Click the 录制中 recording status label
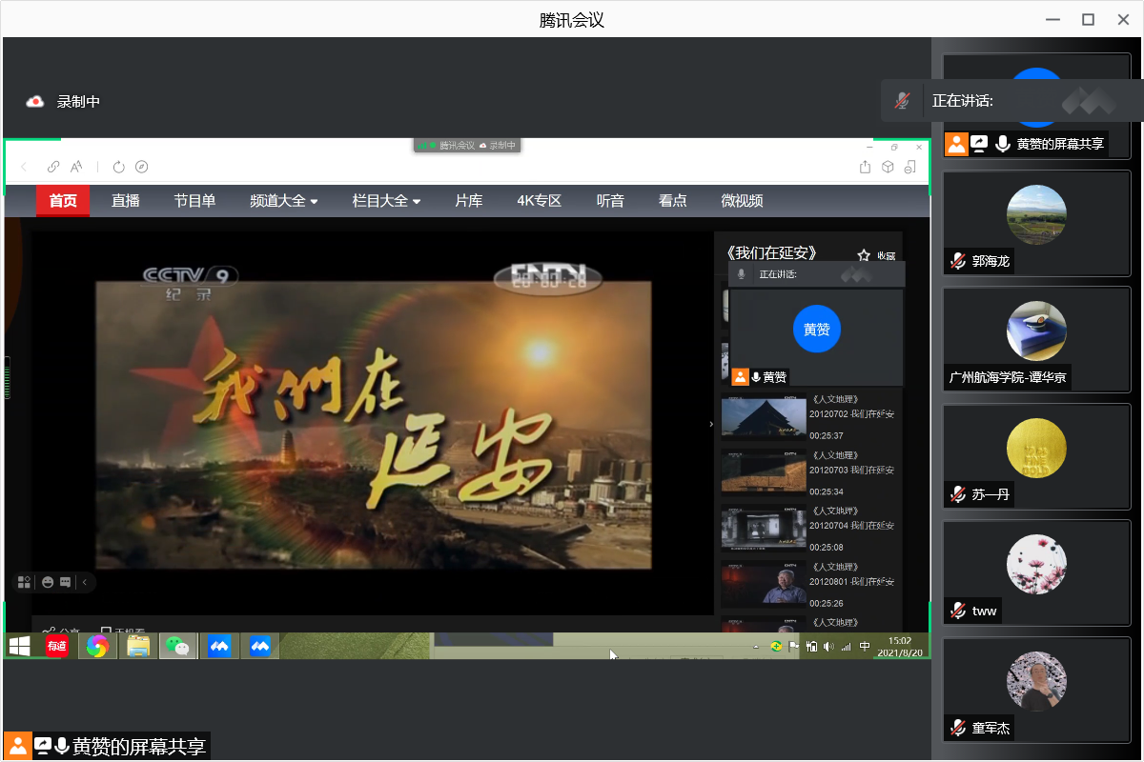Image resolution: width=1144 pixels, height=762 pixels. click(78, 101)
